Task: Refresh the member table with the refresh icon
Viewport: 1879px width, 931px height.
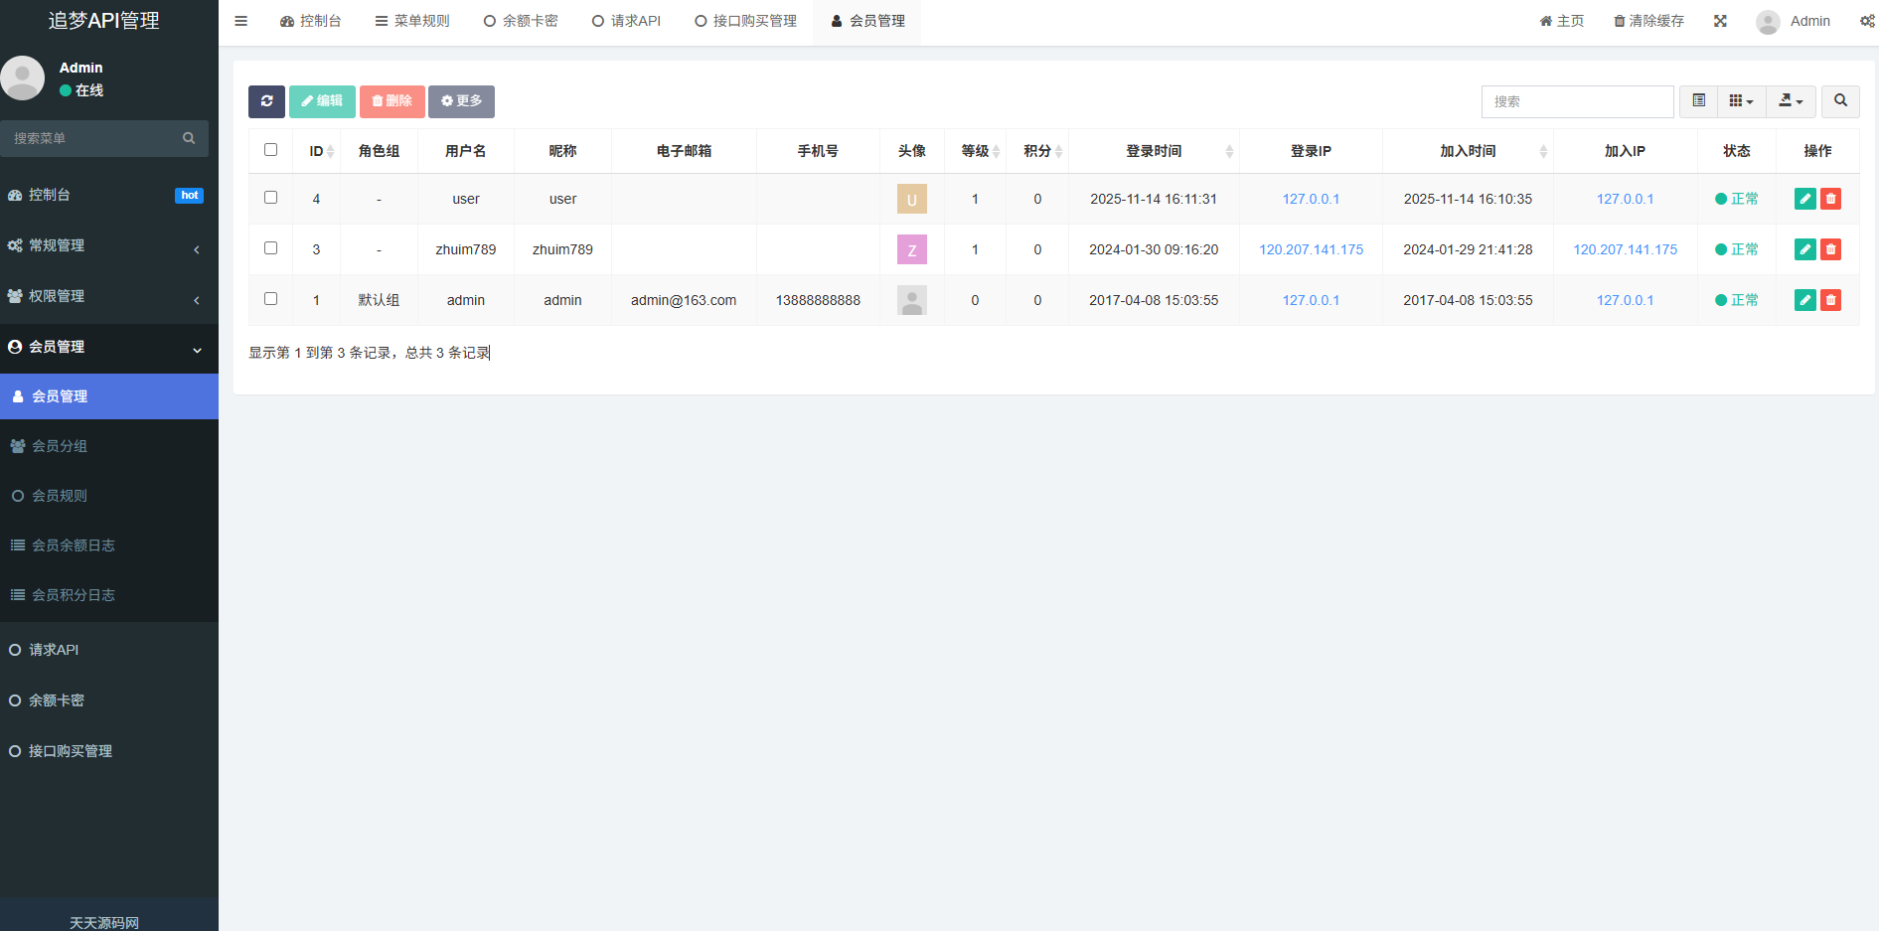Action: 266,101
